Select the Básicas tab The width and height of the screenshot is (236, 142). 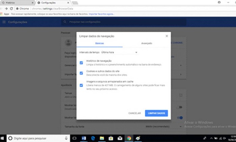(x=100, y=43)
